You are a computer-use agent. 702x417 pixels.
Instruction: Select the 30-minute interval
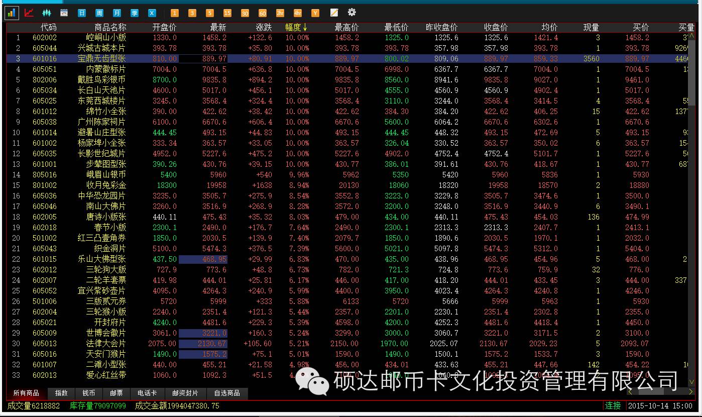pyautogui.click(x=245, y=13)
